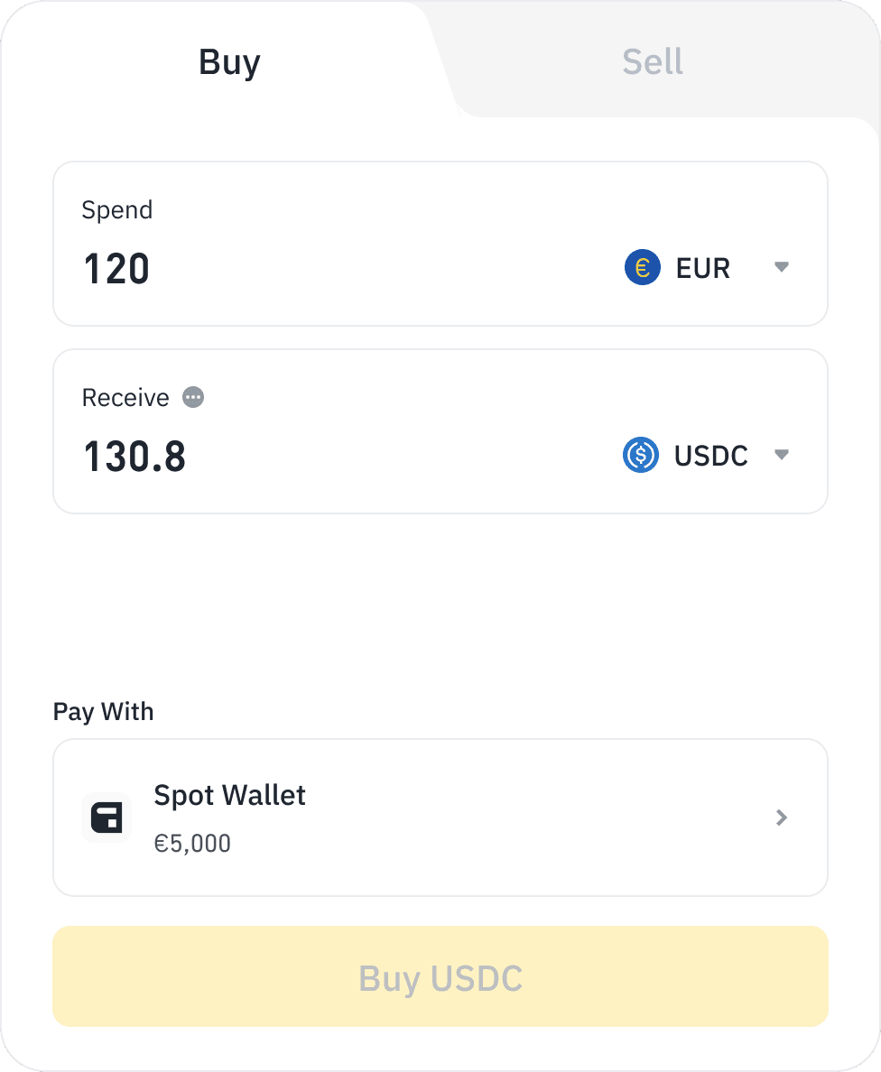Open payment options via Spot Wallet chevron
The height and width of the screenshot is (1072, 881).
[782, 818]
